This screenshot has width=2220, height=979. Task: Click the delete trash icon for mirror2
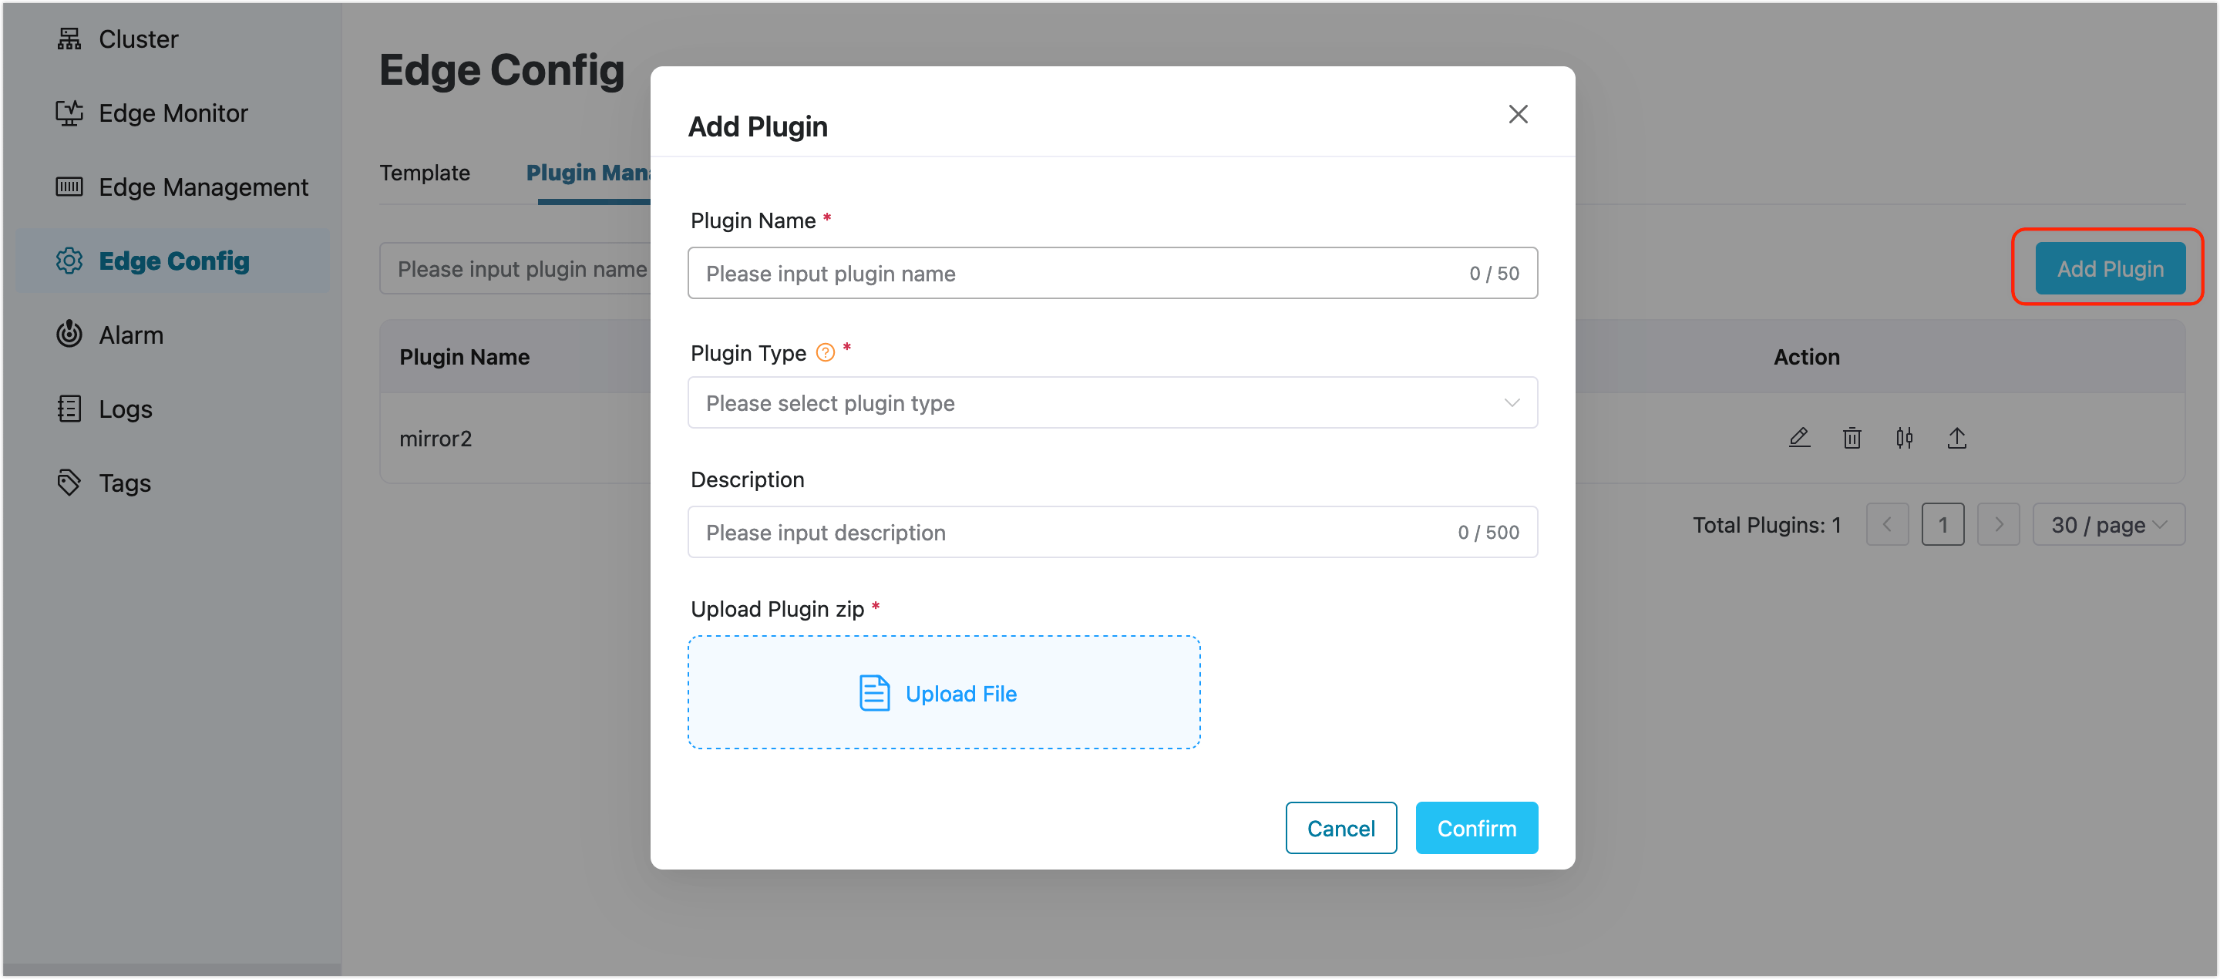1851,438
